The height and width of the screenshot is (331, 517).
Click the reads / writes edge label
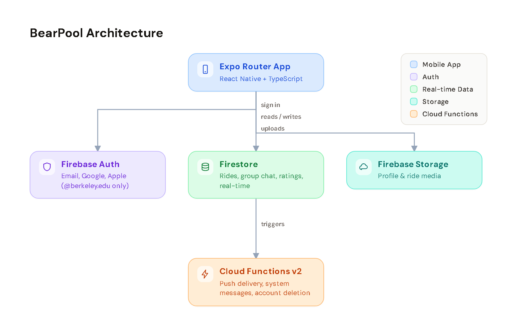pyautogui.click(x=281, y=117)
